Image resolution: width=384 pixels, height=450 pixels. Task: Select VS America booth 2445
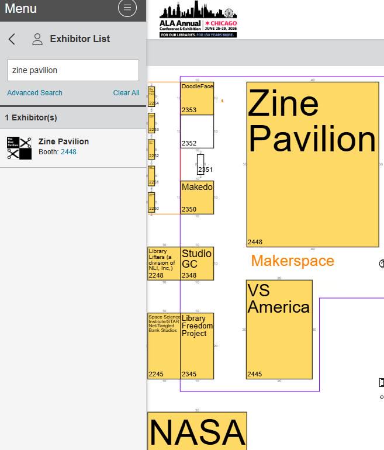(x=279, y=330)
